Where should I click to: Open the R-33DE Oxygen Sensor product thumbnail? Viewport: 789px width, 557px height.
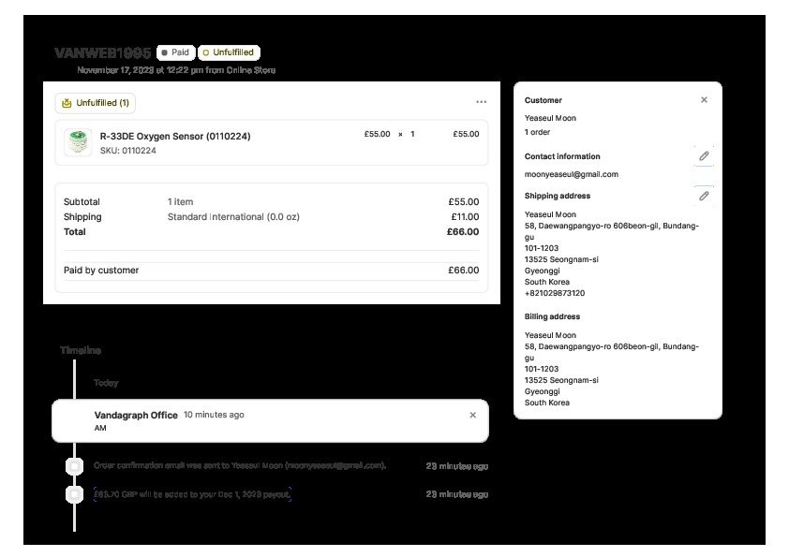pyautogui.click(x=77, y=142)
